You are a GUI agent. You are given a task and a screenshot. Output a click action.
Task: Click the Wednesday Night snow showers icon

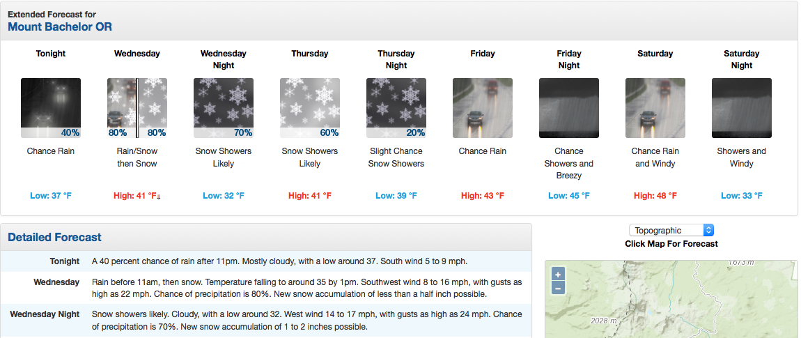224,108
